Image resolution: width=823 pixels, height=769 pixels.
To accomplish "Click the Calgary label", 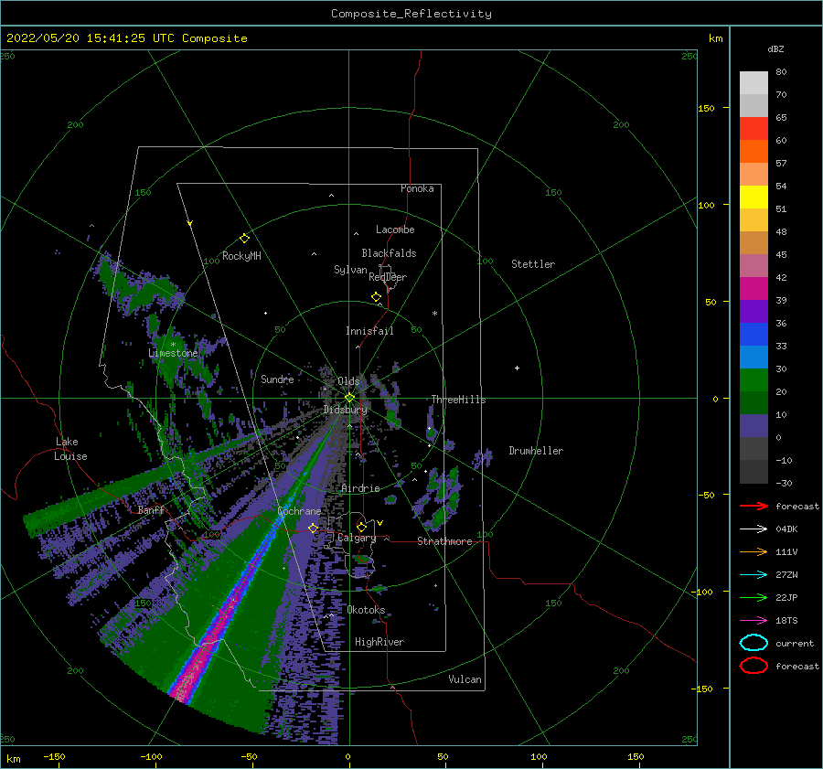I will pos(357,538).
